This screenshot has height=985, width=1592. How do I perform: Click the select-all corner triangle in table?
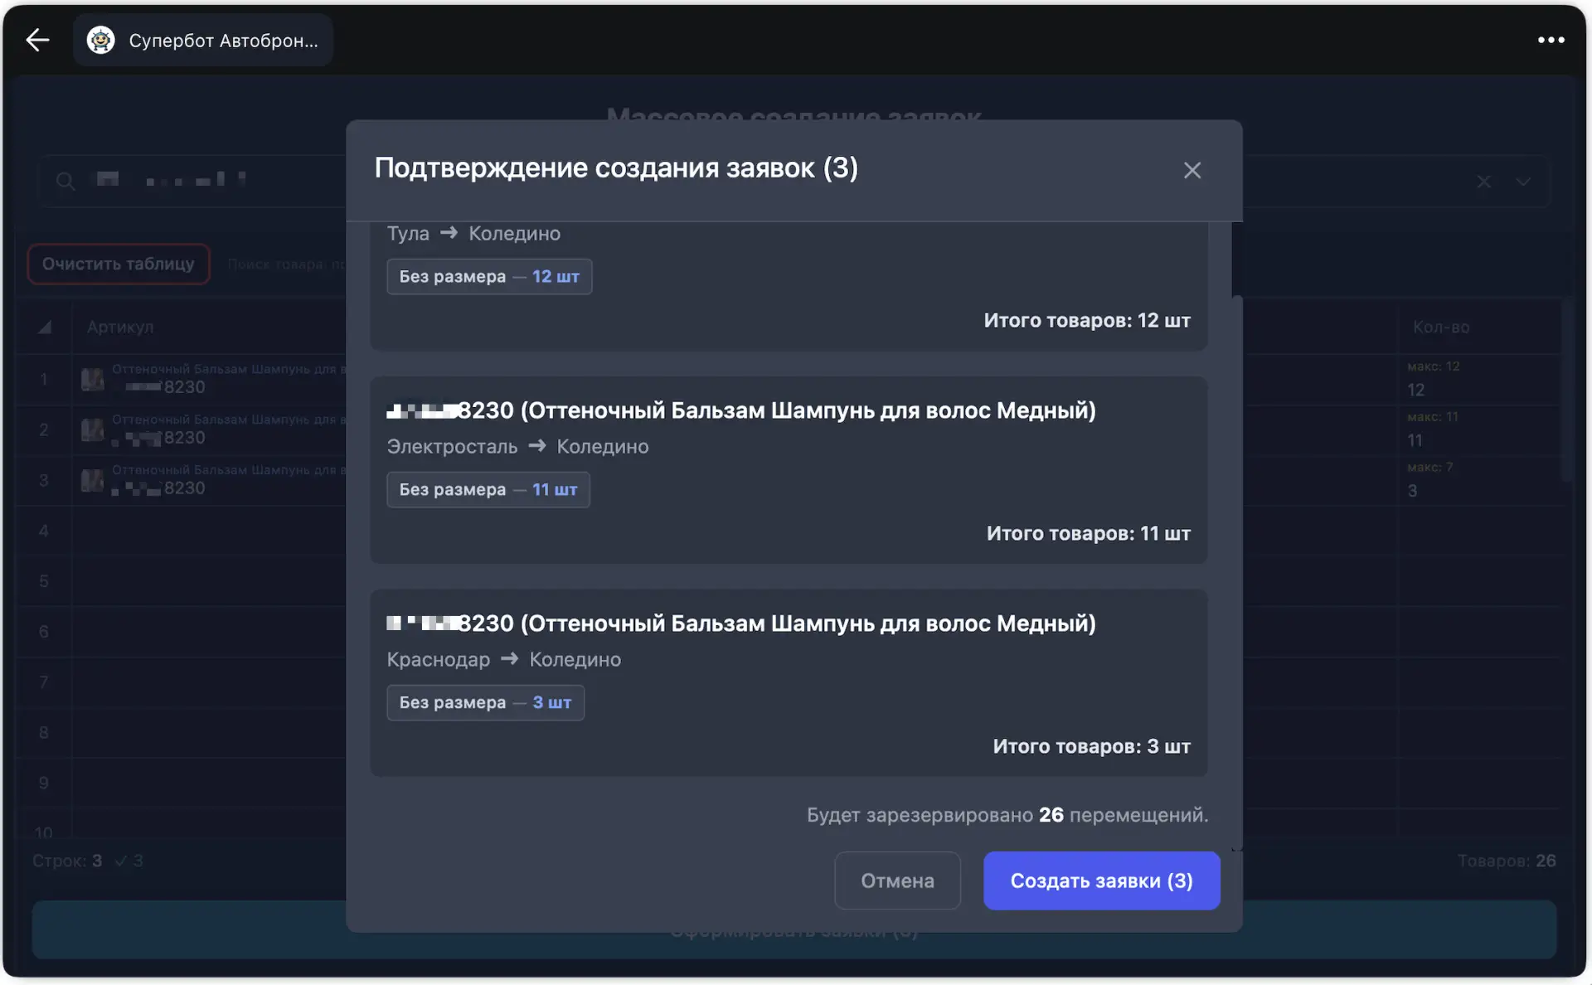(45, 327)
